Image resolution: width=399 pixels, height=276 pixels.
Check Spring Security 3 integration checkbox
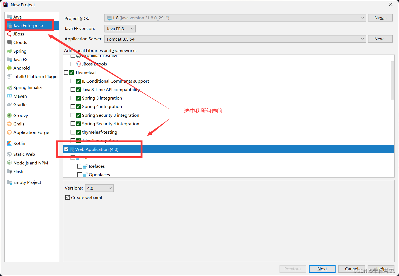tap(73, 115)
